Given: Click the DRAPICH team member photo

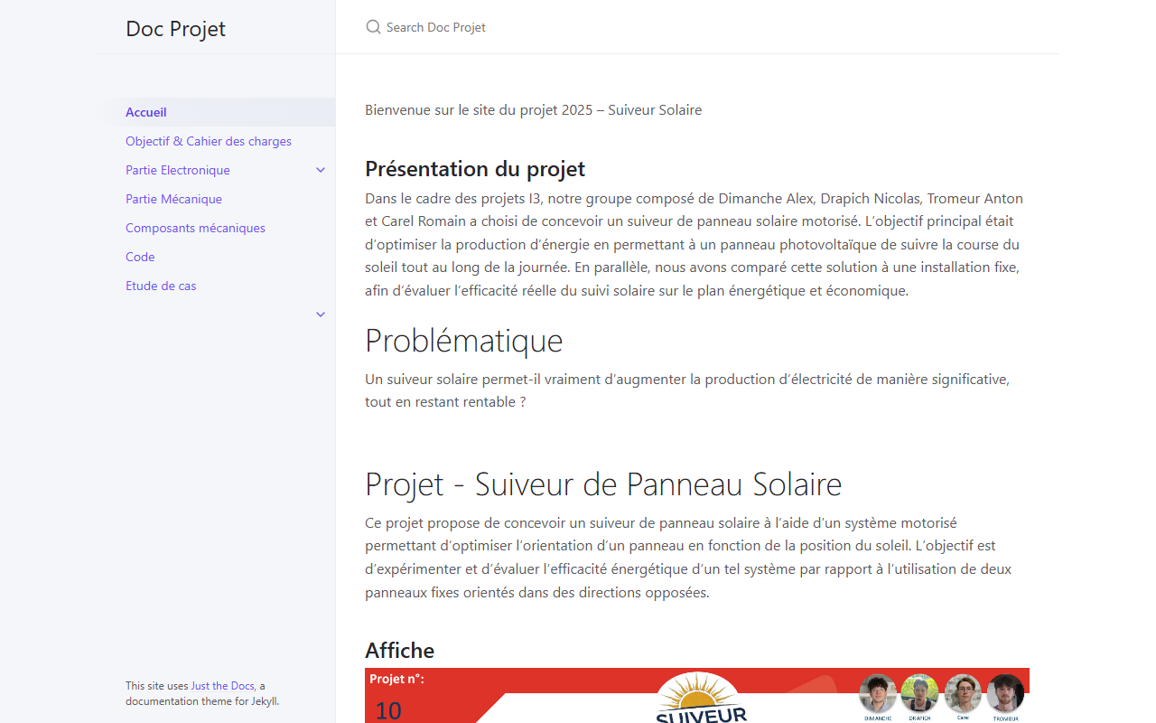Looking at the screenshot, I should (919, 693).
